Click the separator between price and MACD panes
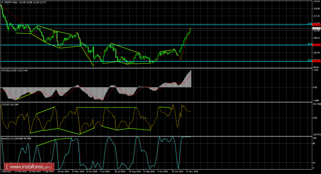This screenshot has height=174, width=321. pos(156,68)
